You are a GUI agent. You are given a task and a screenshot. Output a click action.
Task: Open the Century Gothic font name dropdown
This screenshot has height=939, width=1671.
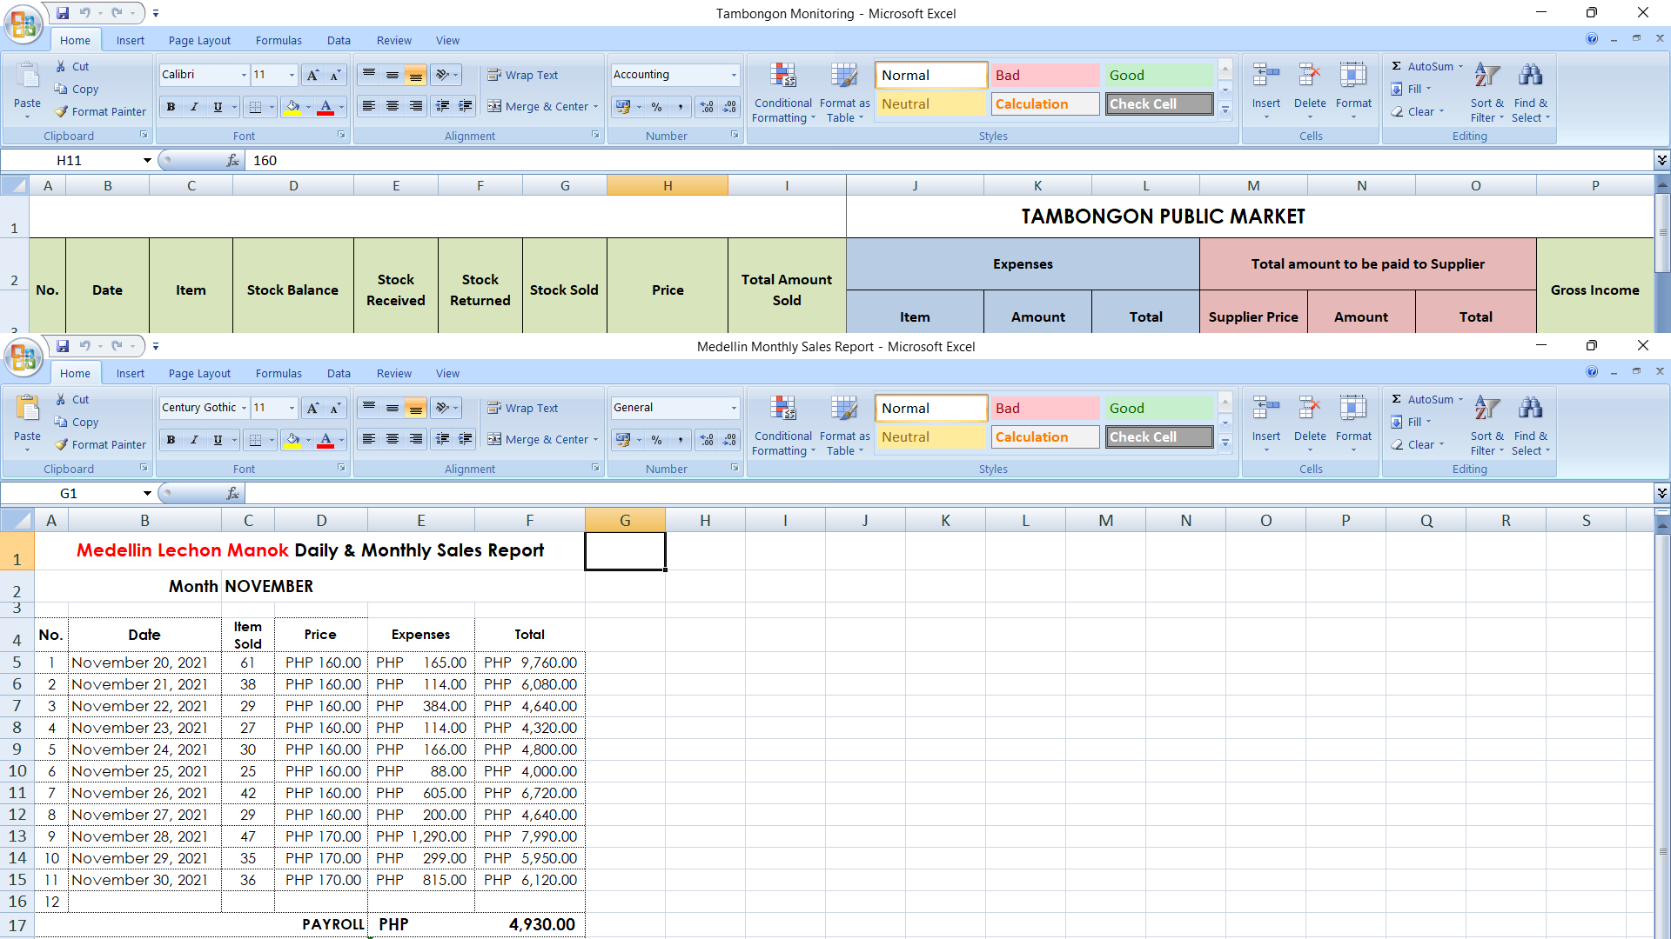click(x=244, y=408)
